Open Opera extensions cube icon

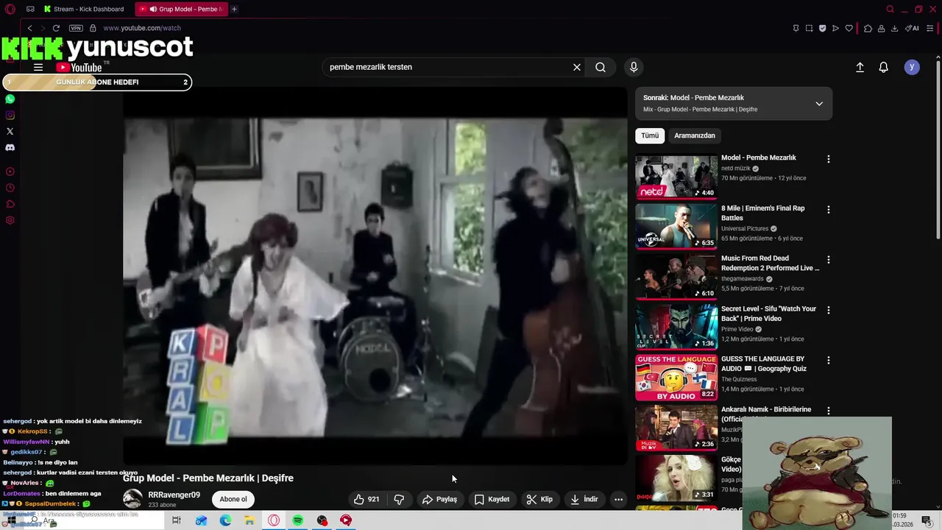pos(868,28)
